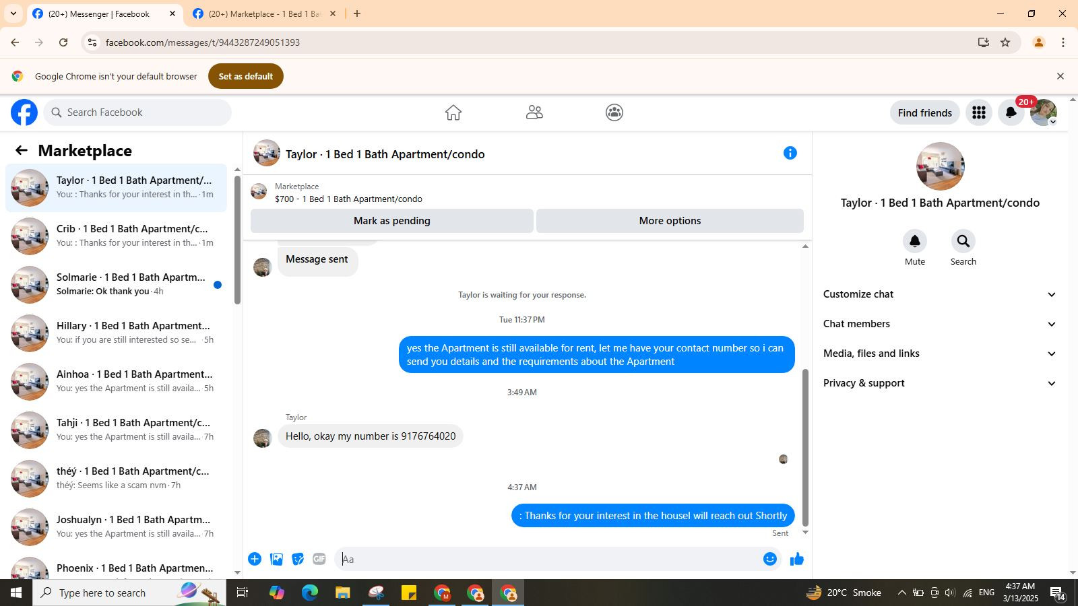Open the Facebook menu grid icon
Viewport: 1078px width, 606px height.
point(979,112)
